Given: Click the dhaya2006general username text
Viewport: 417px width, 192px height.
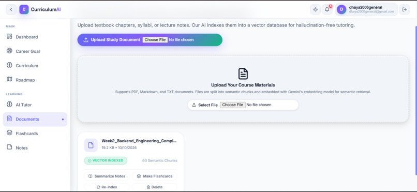Looking at the screenshot, I should point(366,7).
